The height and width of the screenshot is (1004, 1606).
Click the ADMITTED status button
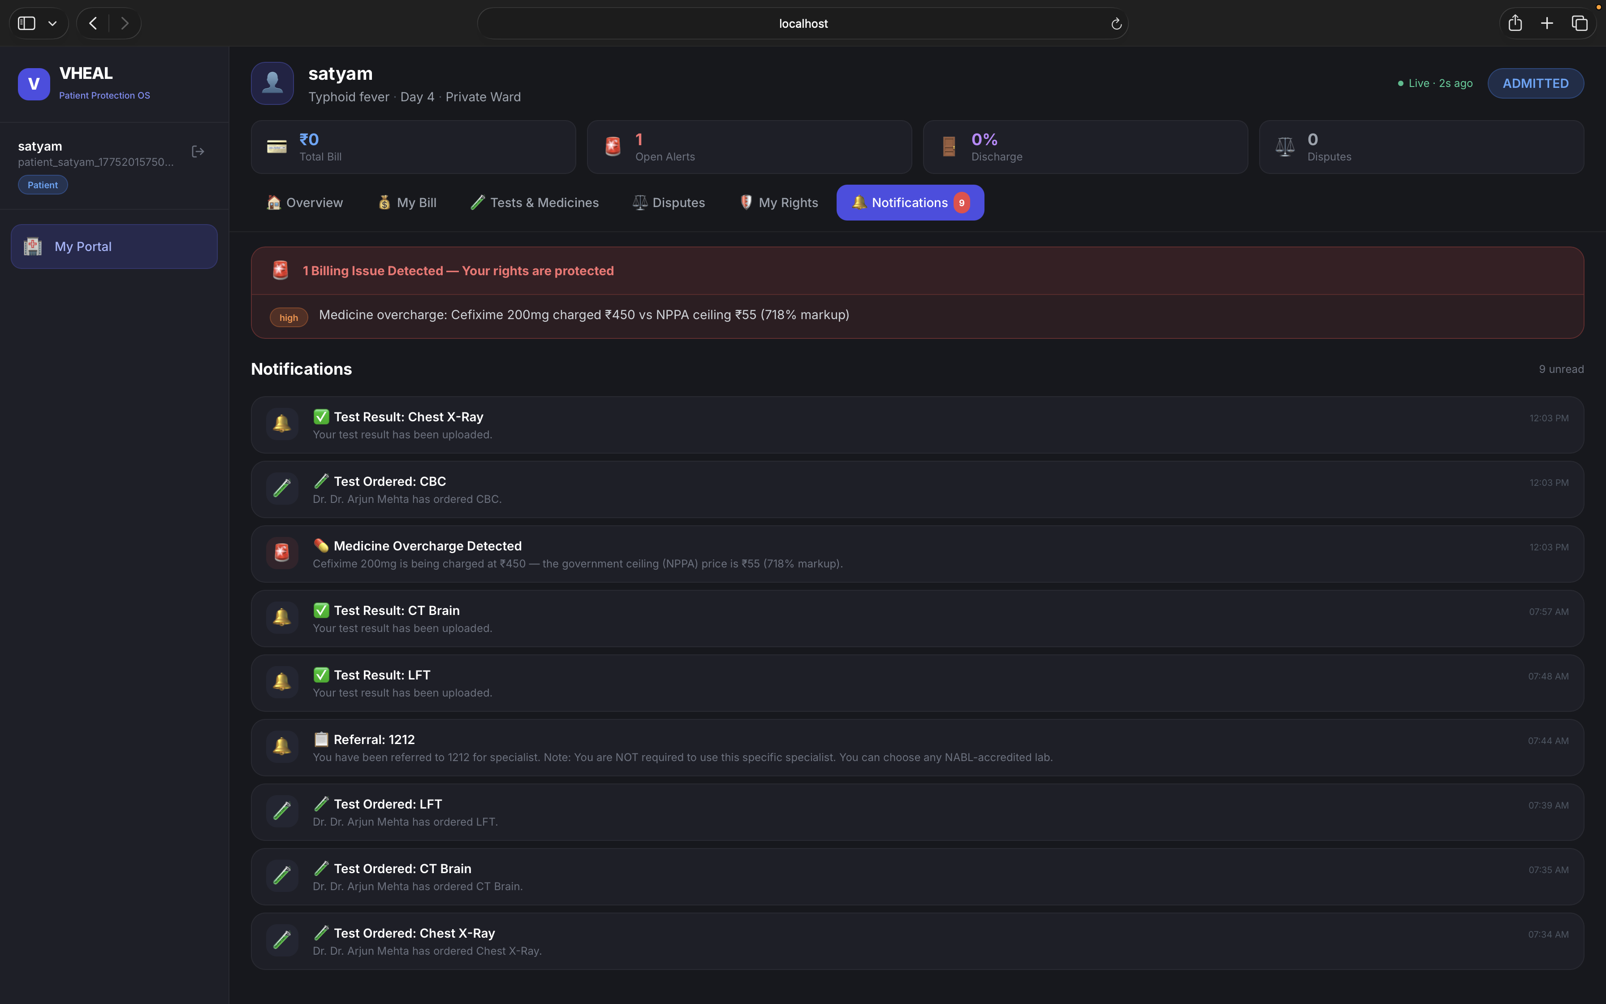(1535, 83)
